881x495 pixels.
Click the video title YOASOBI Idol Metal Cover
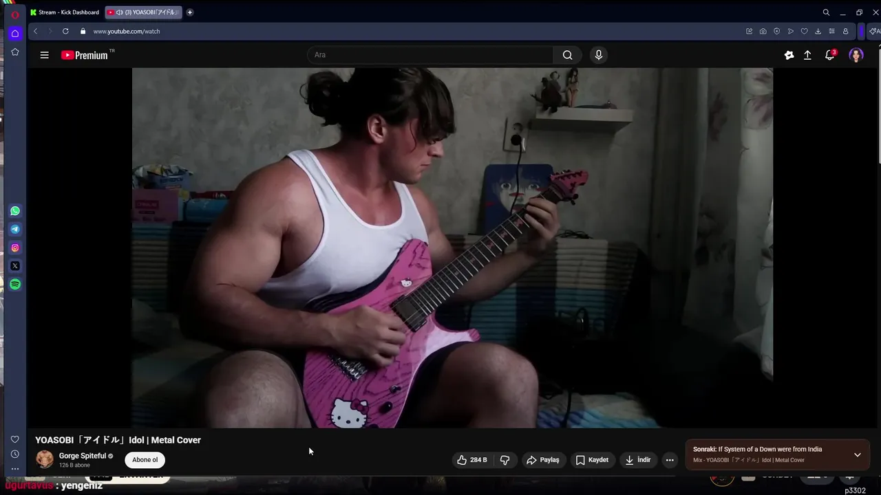click(x=118, y=440)
